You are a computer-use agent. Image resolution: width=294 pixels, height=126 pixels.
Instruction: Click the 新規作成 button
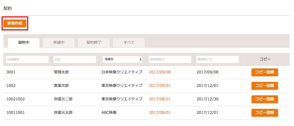(15, 24)
